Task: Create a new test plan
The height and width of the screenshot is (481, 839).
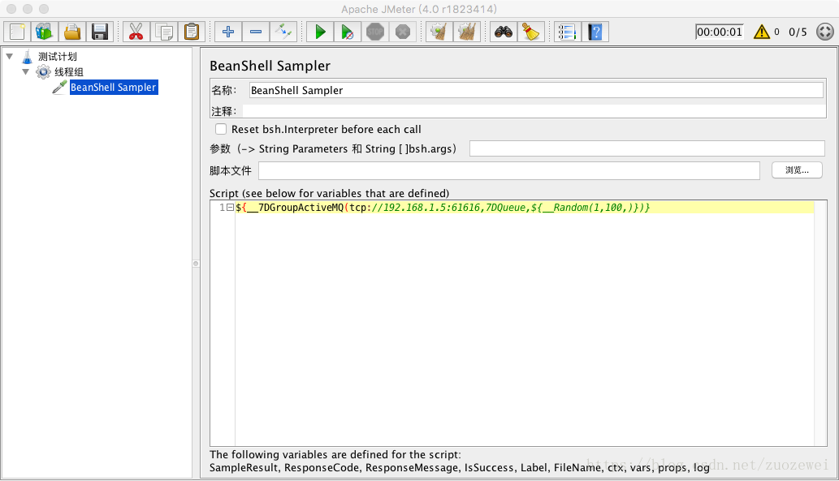Action: [x=17, y=32]
